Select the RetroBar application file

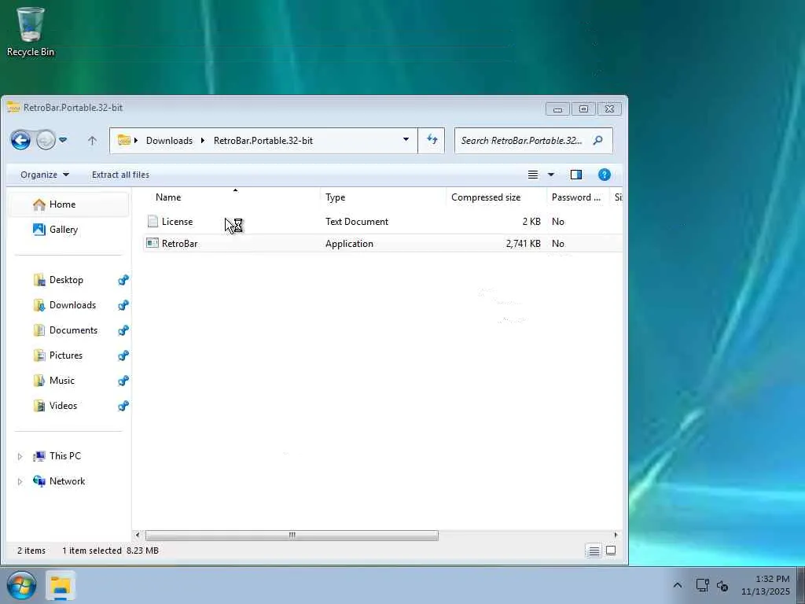coord(180,244)
